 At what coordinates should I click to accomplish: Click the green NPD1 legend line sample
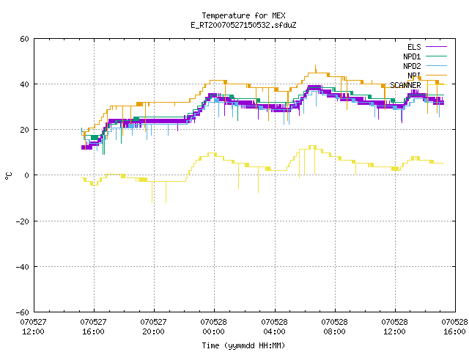click(437, 56)
